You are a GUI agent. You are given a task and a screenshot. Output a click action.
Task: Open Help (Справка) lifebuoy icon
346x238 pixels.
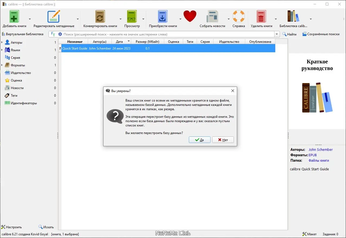tap(239, 17)
